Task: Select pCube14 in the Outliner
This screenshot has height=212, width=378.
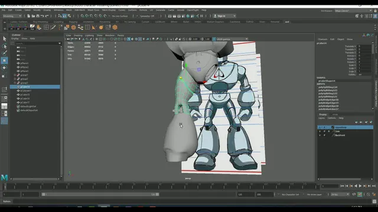Action: point(35,87)
